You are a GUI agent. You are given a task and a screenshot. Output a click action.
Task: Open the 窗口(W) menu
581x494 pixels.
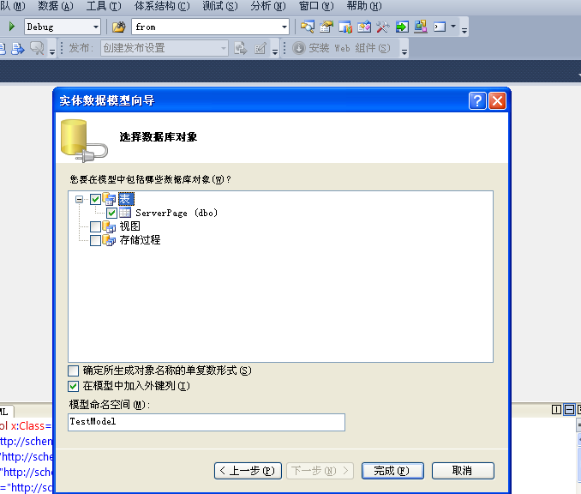[316, 6]
